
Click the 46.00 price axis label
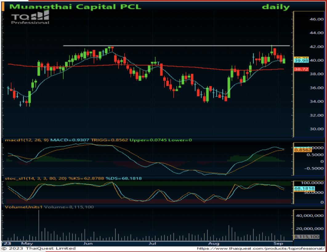316,19
